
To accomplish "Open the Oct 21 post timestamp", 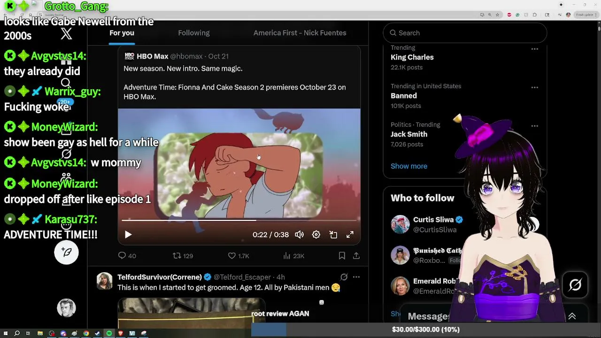I will (x=218, y=56).
